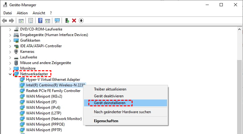Screen dimensions: 243x134
Task: Open the Aktion menu
Action: click(x=22, y=13)
